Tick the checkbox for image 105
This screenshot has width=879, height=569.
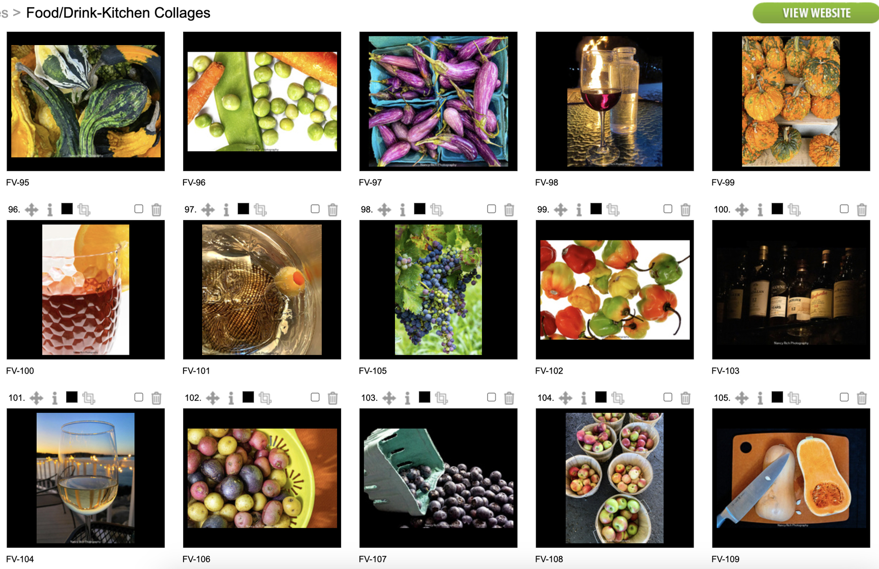(844, 397)
